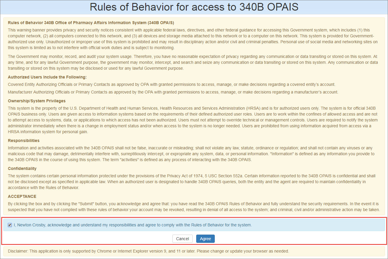Click the Agree button
This screenshot has width=388, height=259.
[205, 239]
